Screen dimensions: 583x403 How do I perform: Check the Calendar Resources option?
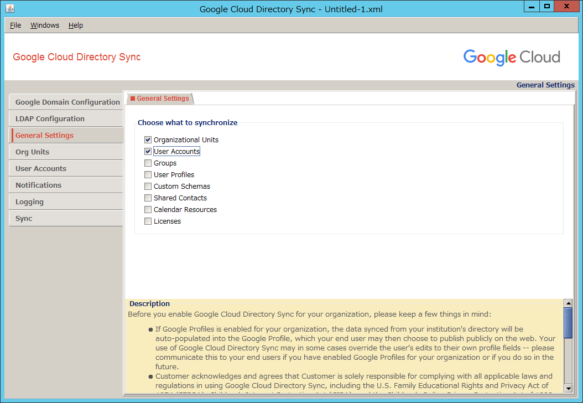[x=148, y=209]
